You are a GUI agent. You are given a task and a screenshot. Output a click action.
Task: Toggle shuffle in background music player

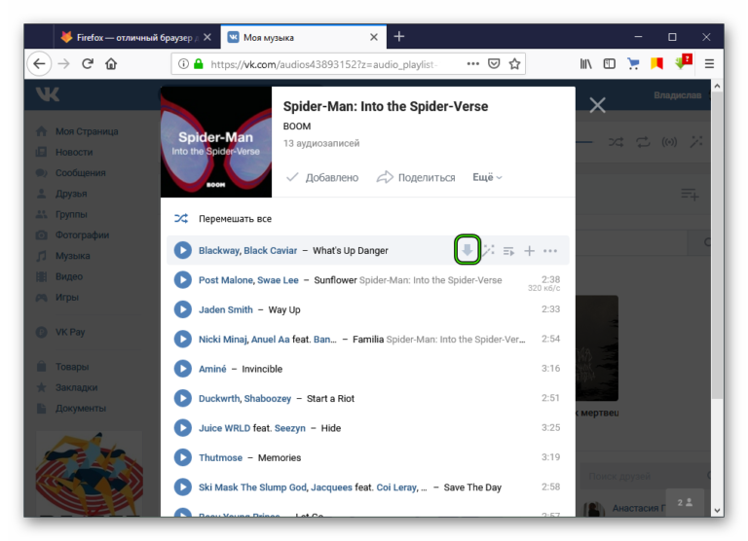tap(616, 142)
